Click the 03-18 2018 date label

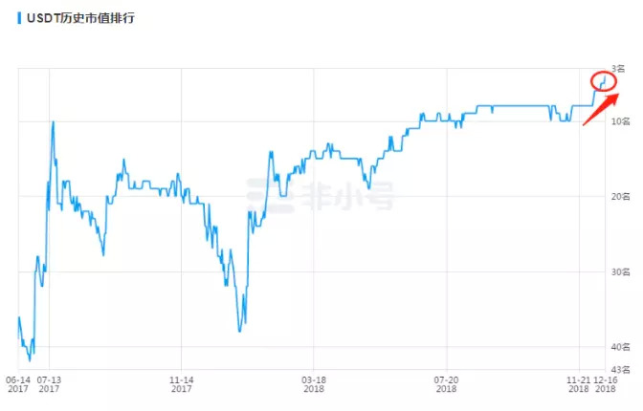coord(314,384)
